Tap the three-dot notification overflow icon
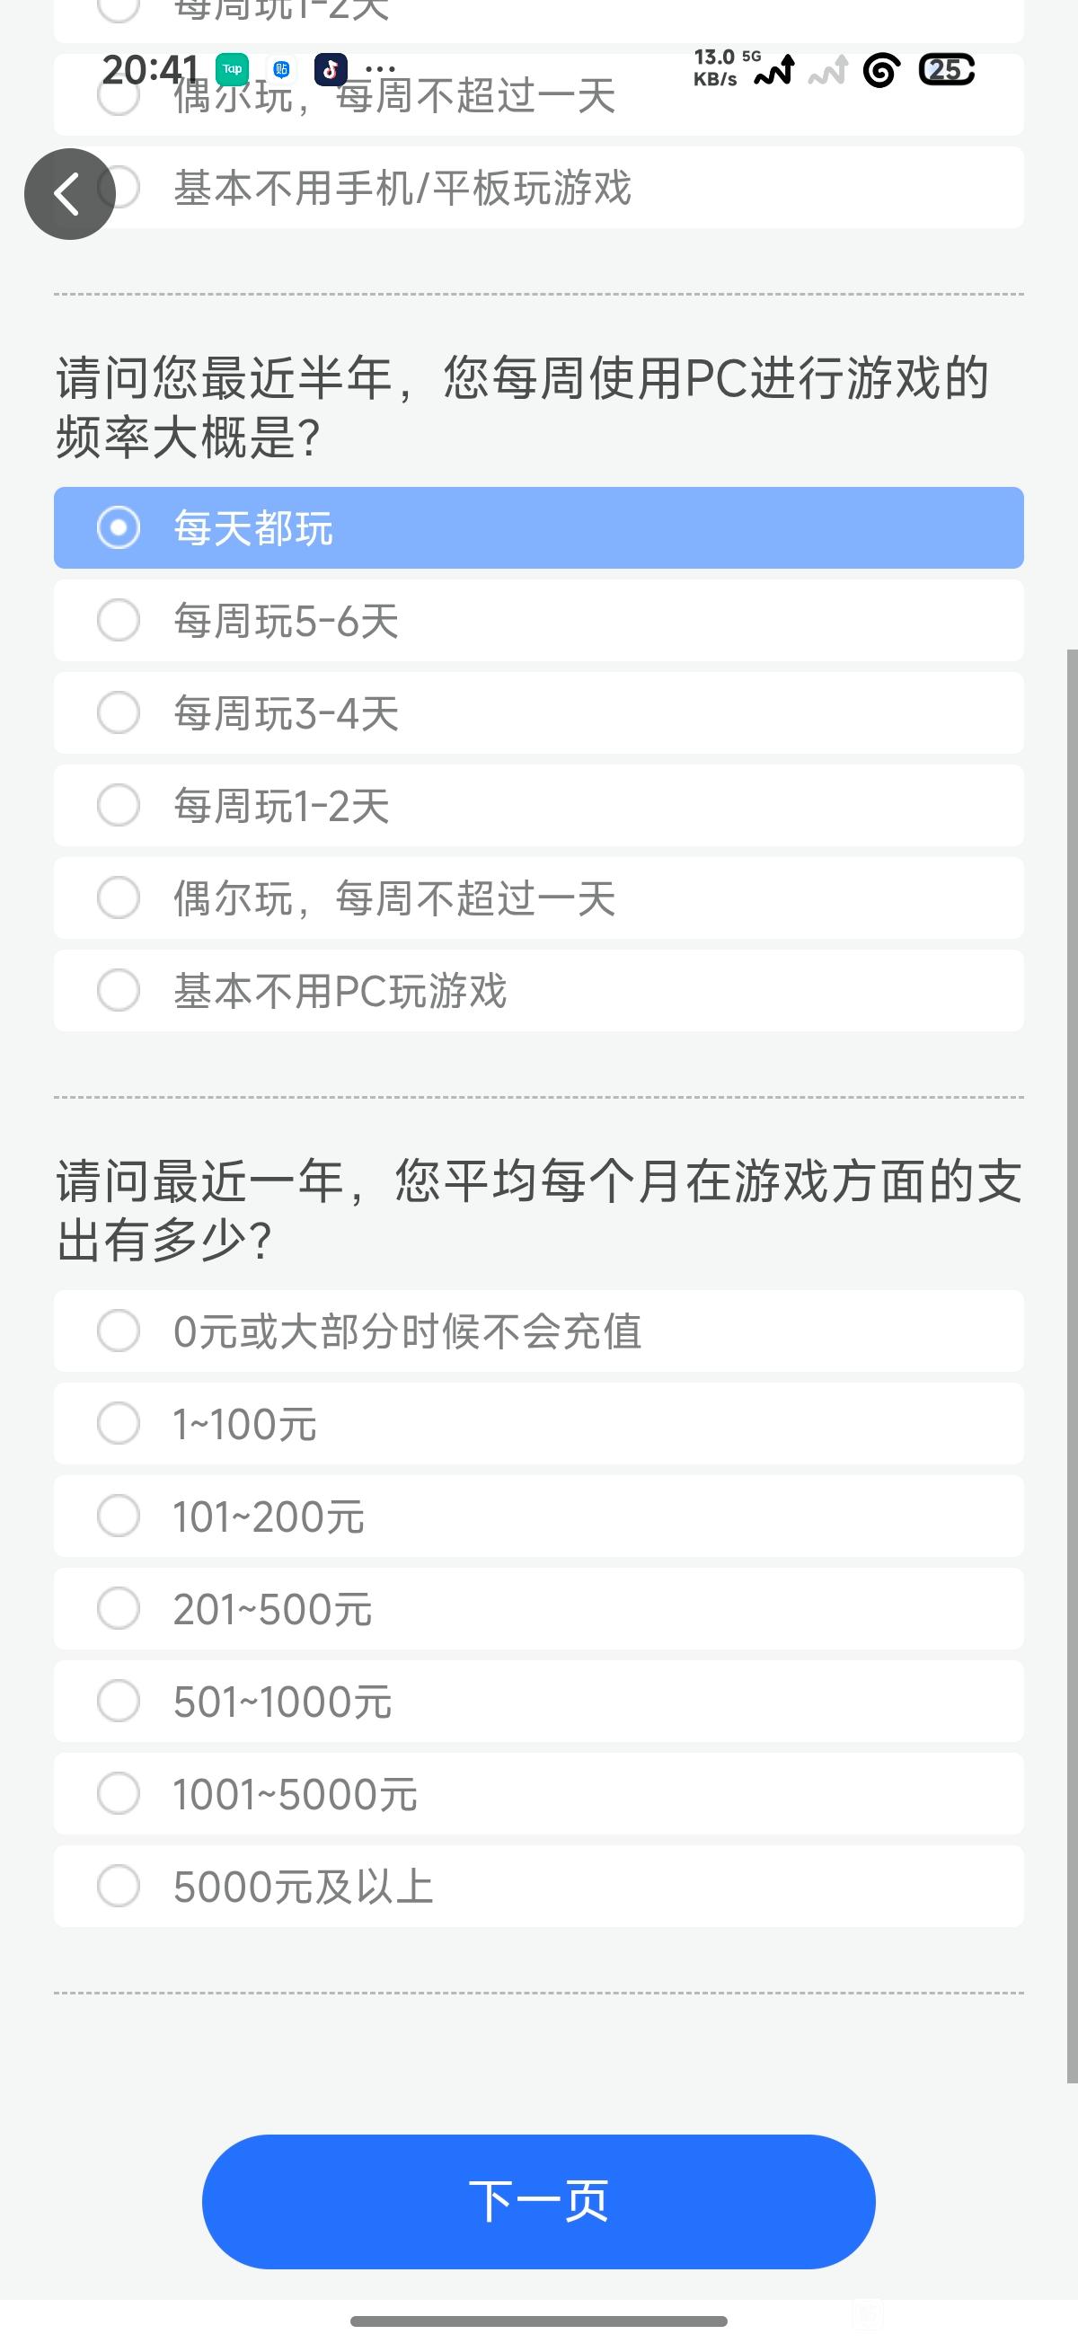1078x2343 pixels. pos(380,69)
